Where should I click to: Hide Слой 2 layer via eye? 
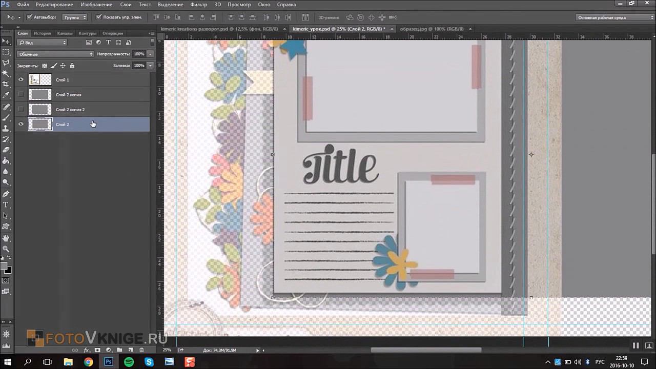click(x=21, y=124)
